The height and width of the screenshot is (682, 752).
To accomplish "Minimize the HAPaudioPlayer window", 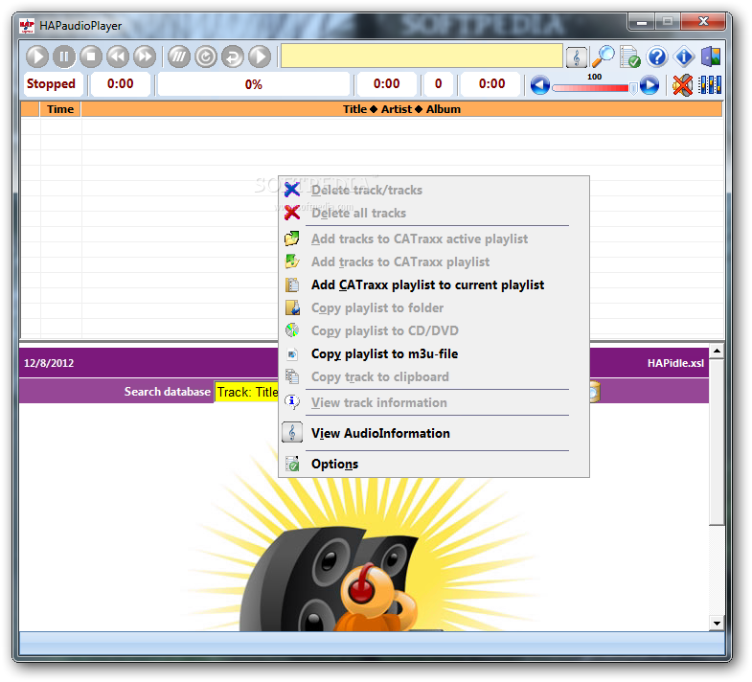I will (642, 22).
